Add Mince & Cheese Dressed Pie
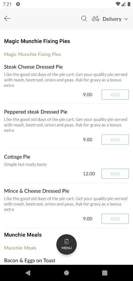Viewport: 133px width, 281px height. point(115,218)
